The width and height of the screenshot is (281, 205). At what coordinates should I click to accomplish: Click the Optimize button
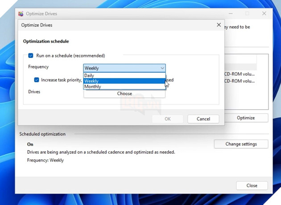pyautogui.click(x=245, y=118)
